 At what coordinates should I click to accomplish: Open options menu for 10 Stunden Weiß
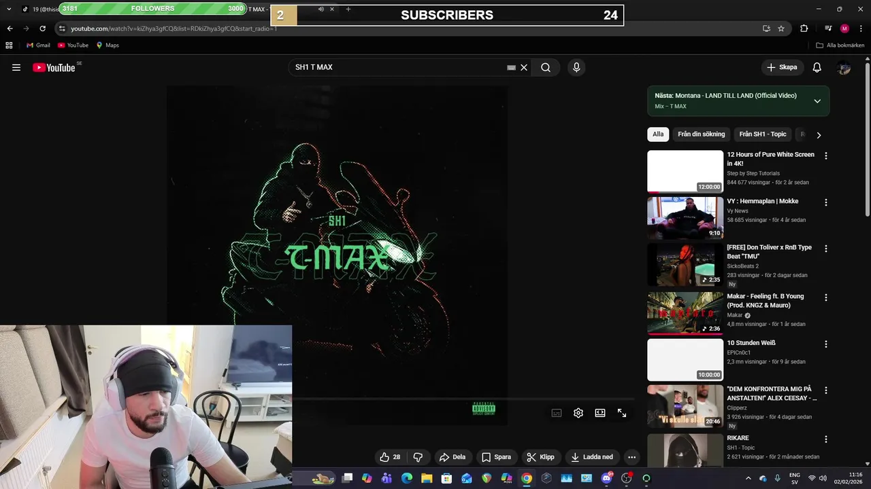[826, 344]
